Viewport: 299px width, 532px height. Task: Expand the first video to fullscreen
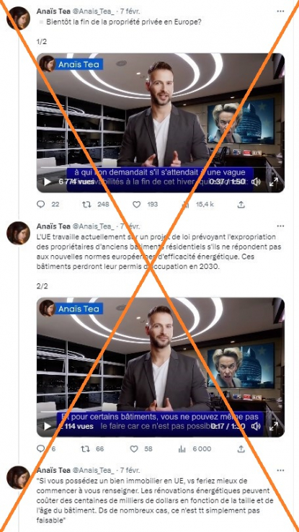tap(274, 182)
